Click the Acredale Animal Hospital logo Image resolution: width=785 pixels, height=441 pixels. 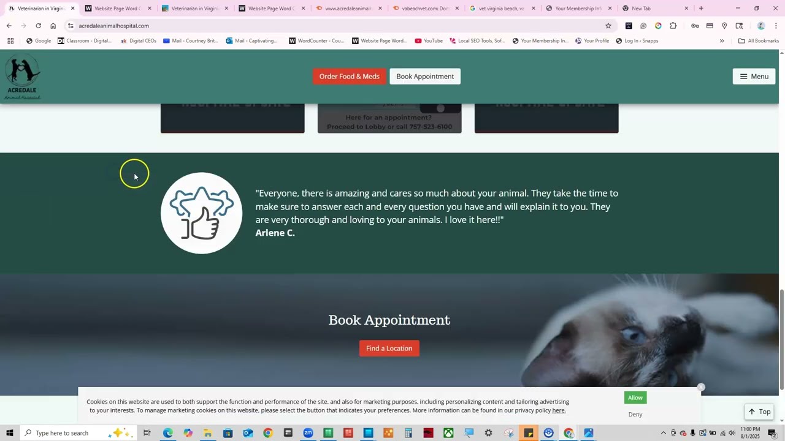tap(23, 77)
